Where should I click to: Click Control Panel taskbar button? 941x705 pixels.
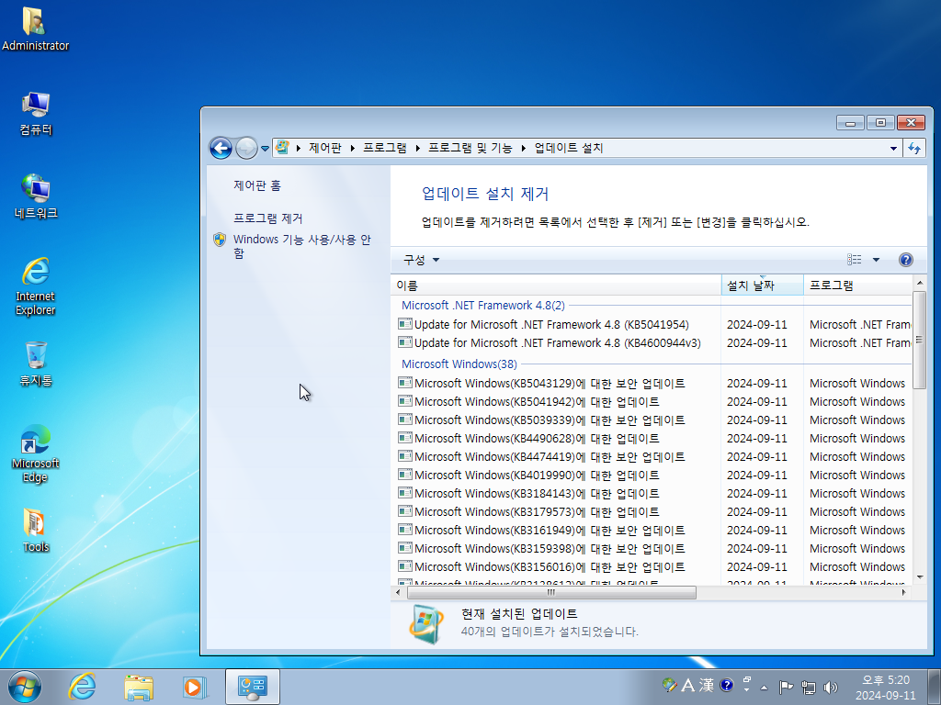tap(253, 687)
